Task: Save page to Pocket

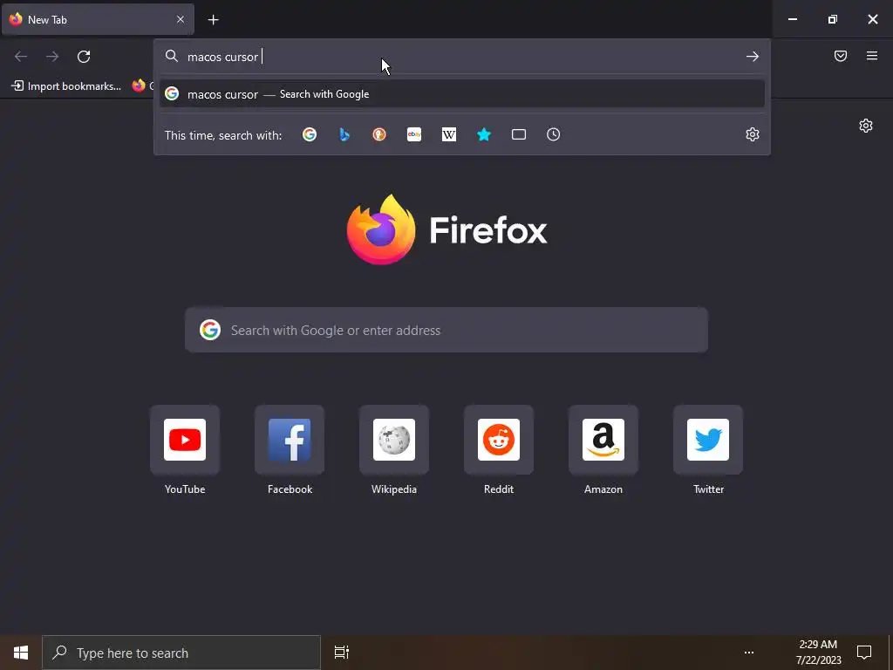Action: 841,56
